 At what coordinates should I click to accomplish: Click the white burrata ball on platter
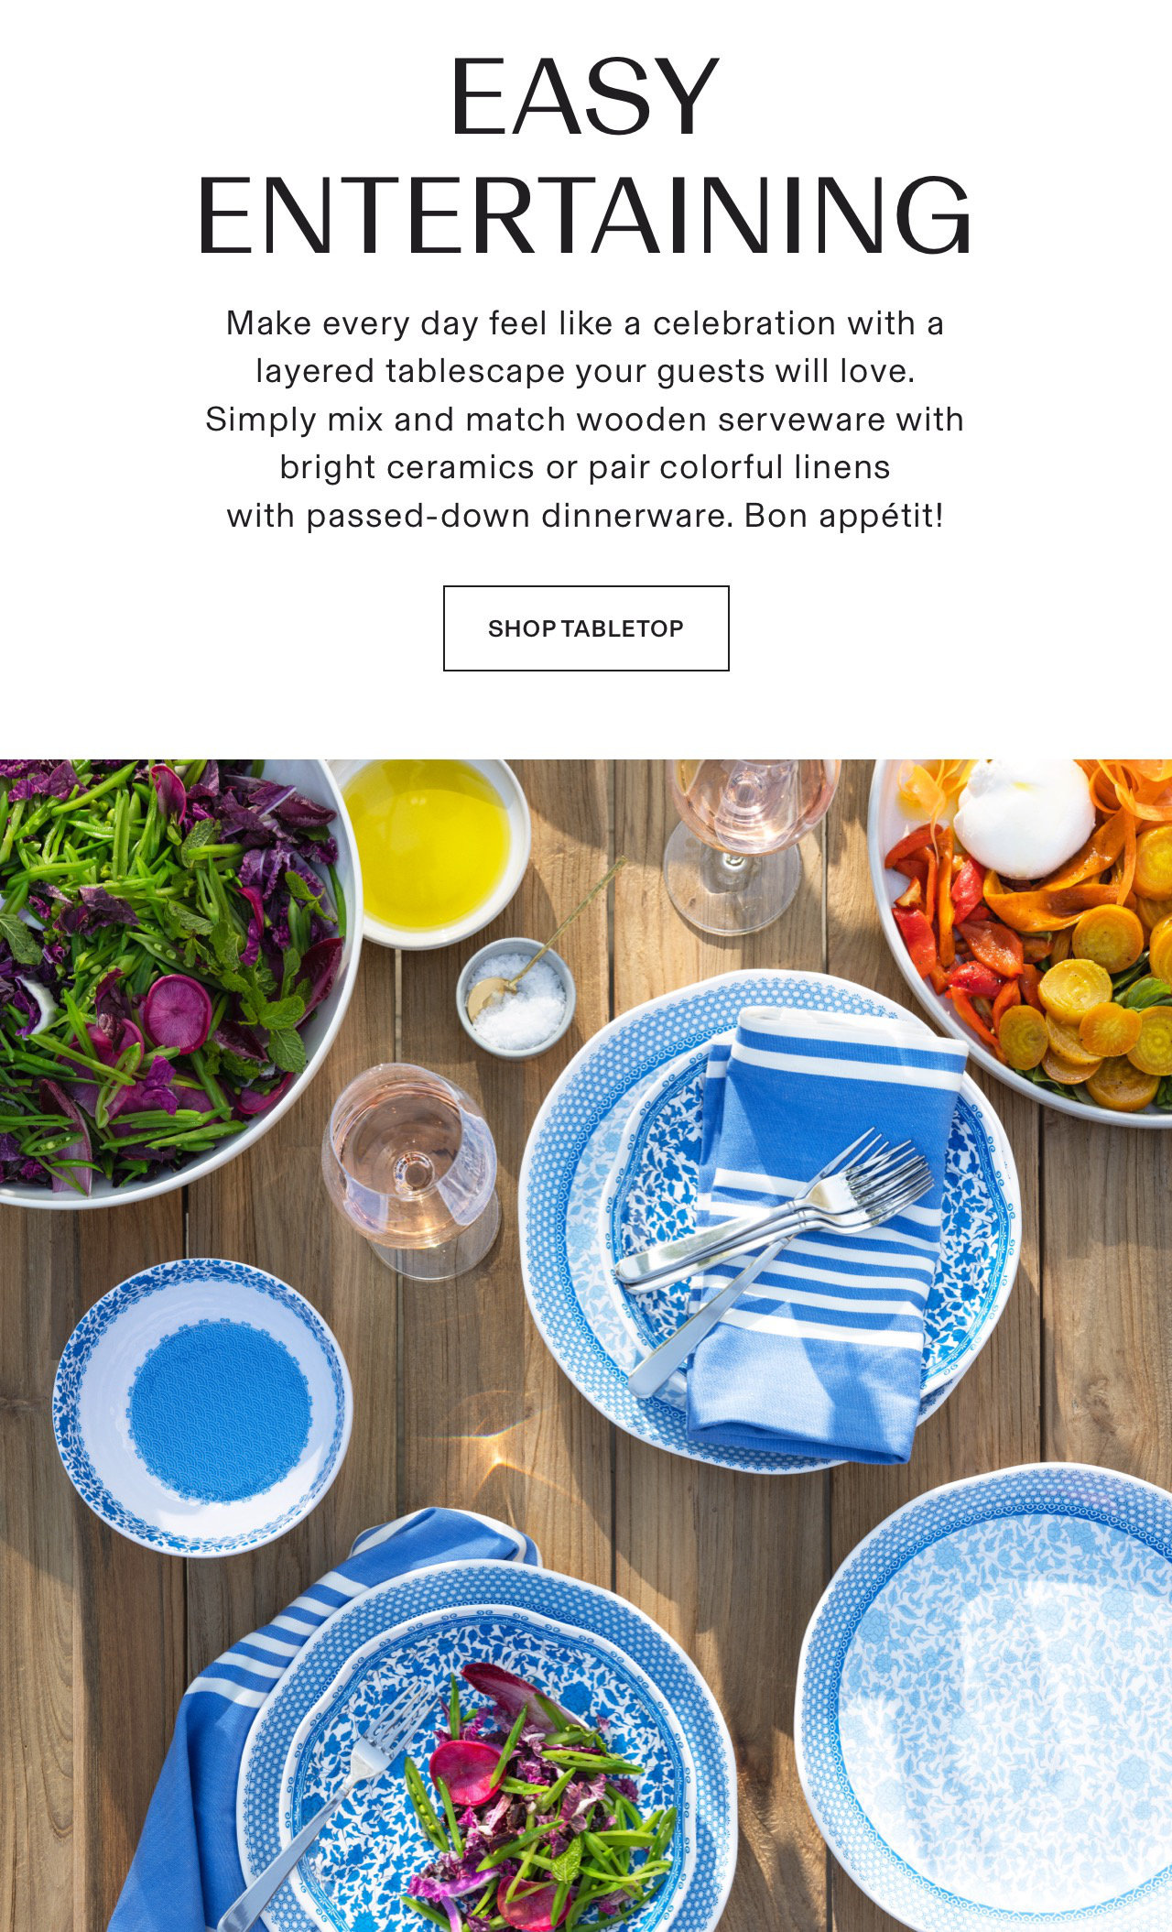(x=1025, y=817)
